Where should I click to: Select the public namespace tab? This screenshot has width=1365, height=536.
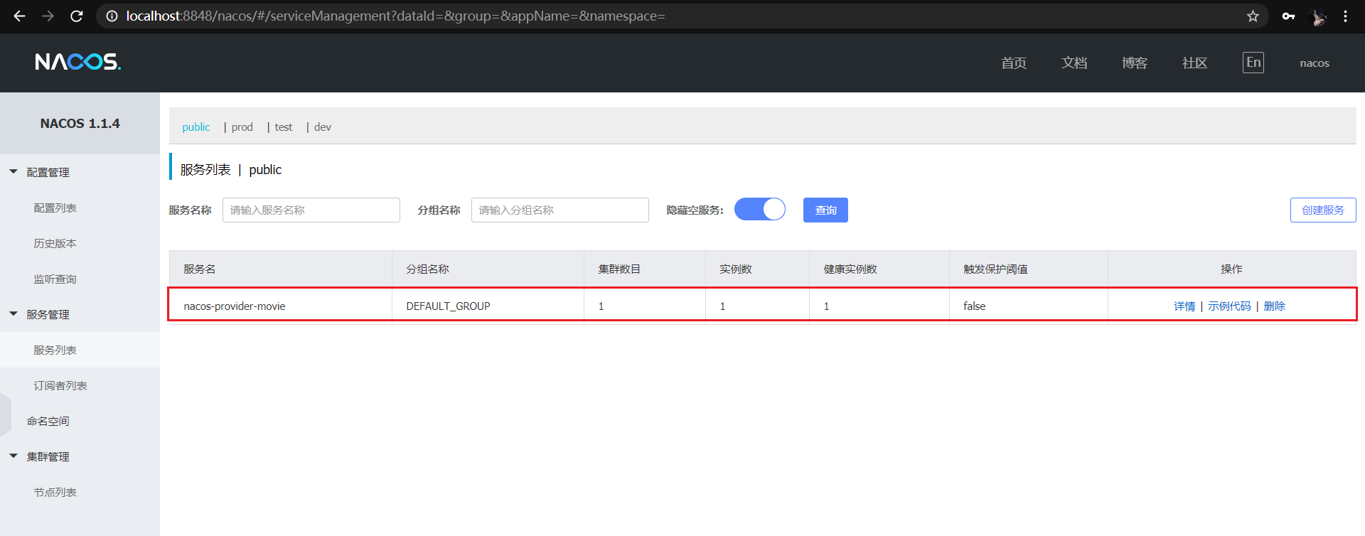[x=196, y=127]
